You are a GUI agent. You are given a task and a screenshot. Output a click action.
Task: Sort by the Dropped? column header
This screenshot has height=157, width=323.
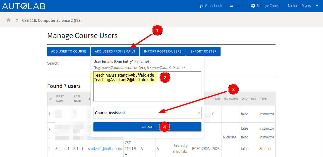[x=249, y=99]
